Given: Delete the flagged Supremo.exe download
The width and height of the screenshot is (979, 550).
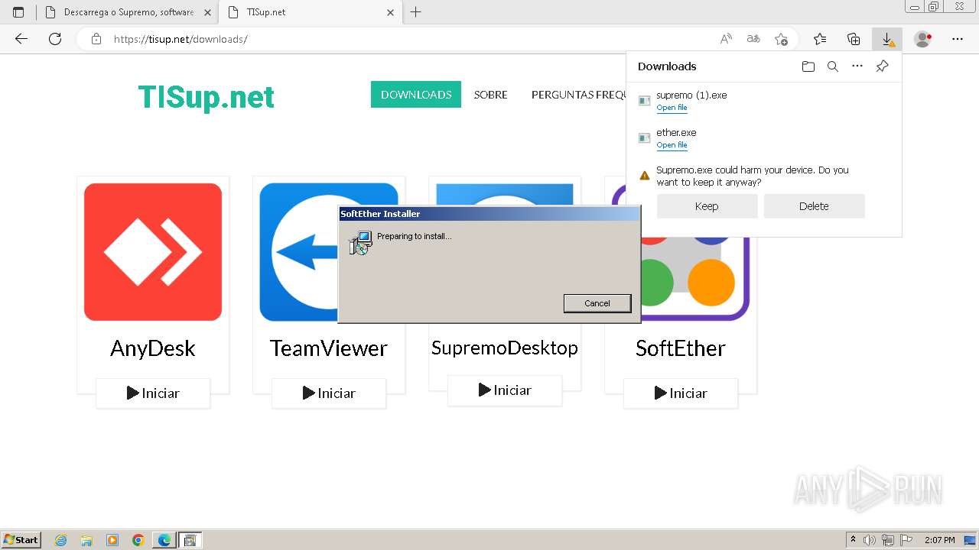Looking at the screenshot, I should point(814,206).
